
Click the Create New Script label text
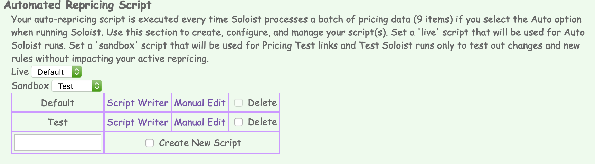(x=200, y=143)
